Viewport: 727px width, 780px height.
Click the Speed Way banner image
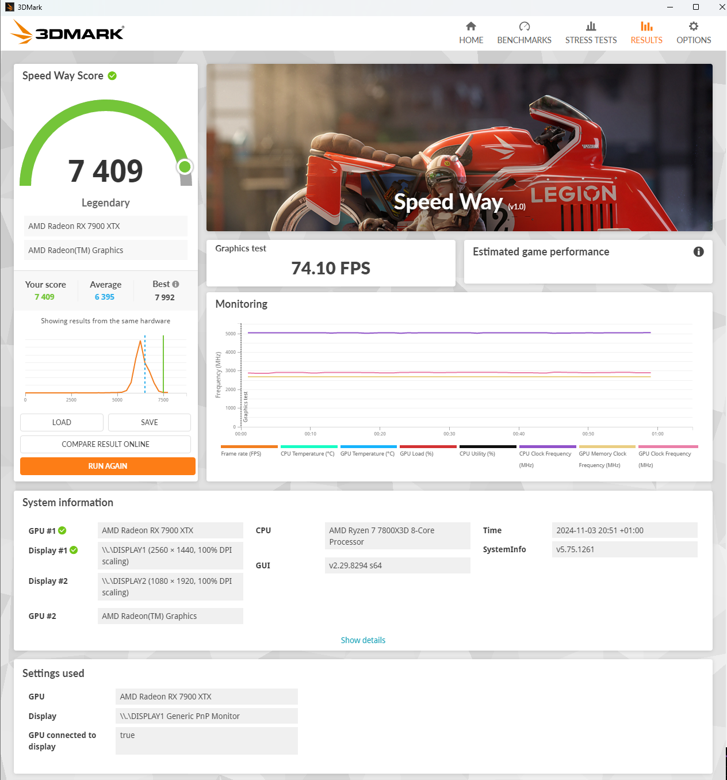click(460, 147)
